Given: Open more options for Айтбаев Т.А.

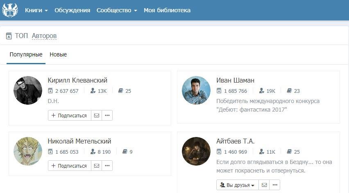Looking at the screenshot, I should (x=275, y=185).
